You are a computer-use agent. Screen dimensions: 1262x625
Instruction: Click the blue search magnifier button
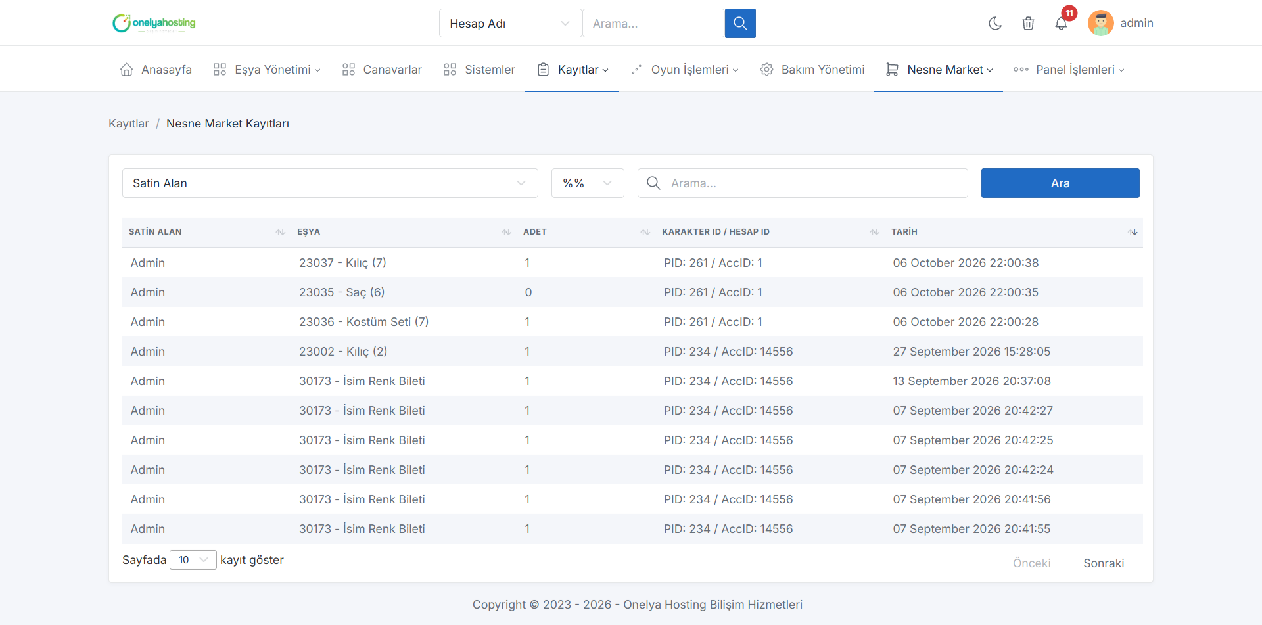click(740, 23)
